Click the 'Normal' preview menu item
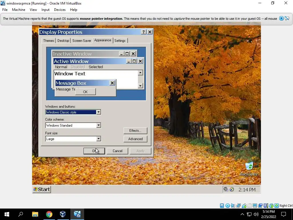The image size is (293, 220). click(x=61, y=67)
